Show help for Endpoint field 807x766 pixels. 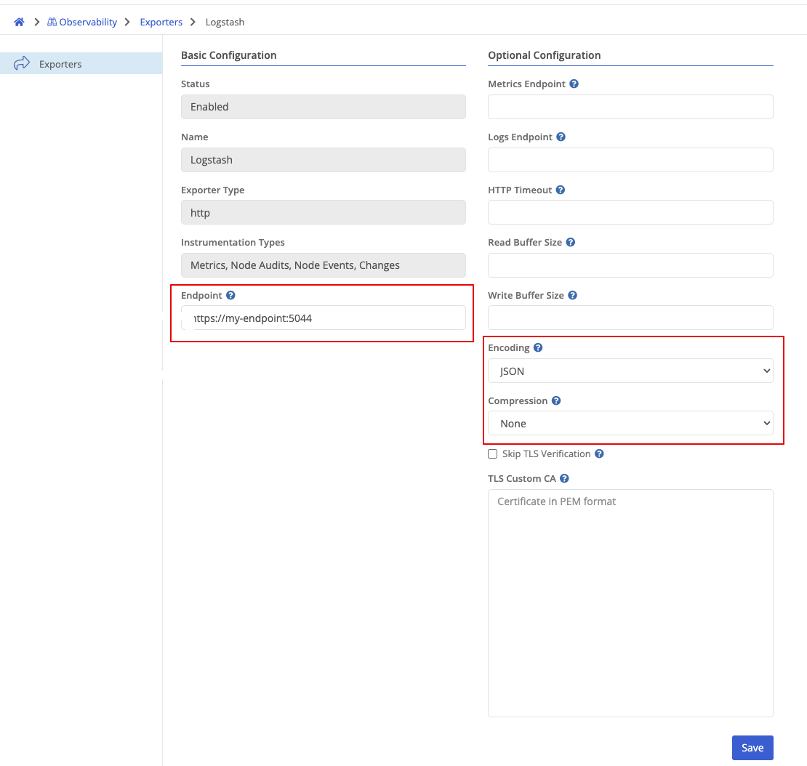tap(230, 295)
